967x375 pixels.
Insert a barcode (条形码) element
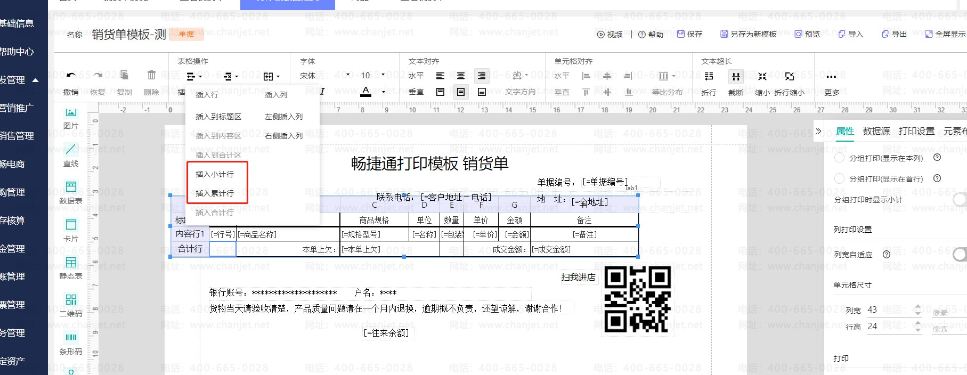[x=71, y=344]
